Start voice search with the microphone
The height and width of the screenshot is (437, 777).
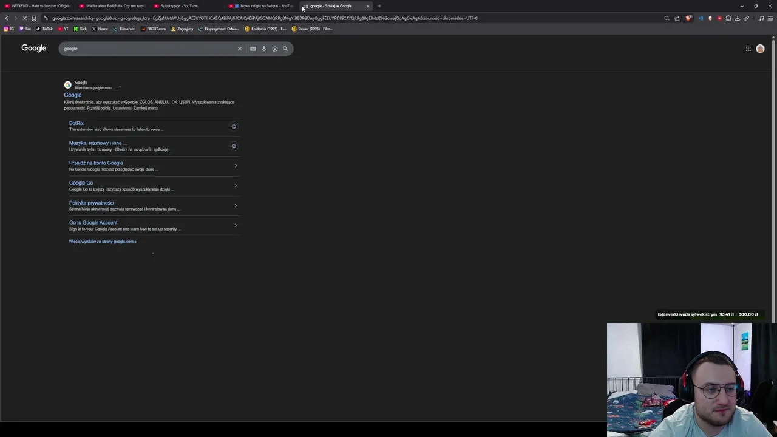[264, 49]
